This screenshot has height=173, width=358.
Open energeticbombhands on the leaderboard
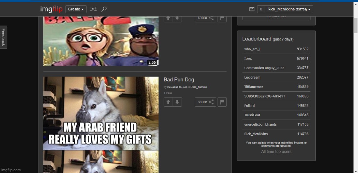[x=260, y=125]
